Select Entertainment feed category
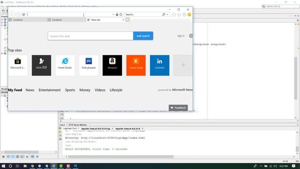This screenshot has height=169, width=300. (50, 90)
